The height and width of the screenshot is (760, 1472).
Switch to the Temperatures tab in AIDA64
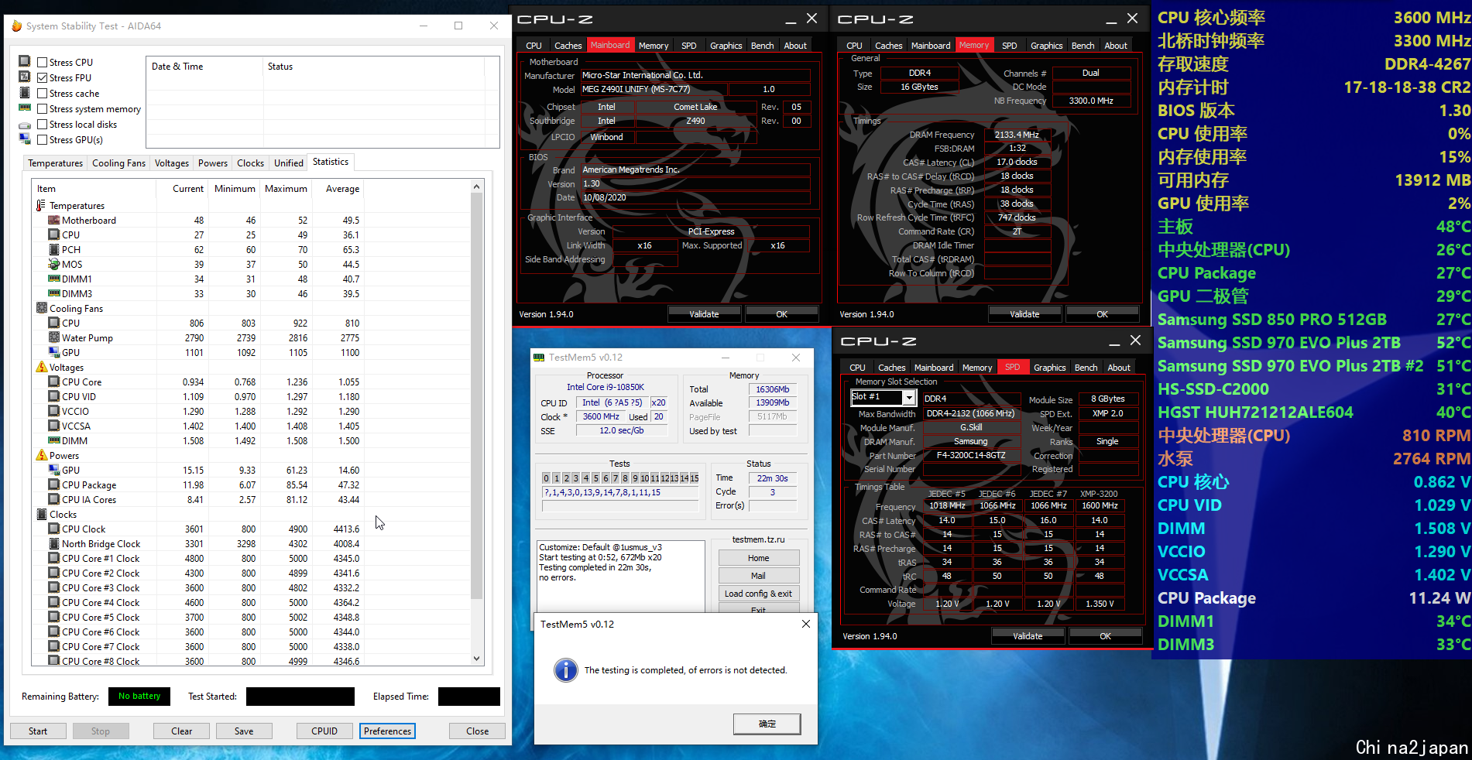tap(55, 163)
